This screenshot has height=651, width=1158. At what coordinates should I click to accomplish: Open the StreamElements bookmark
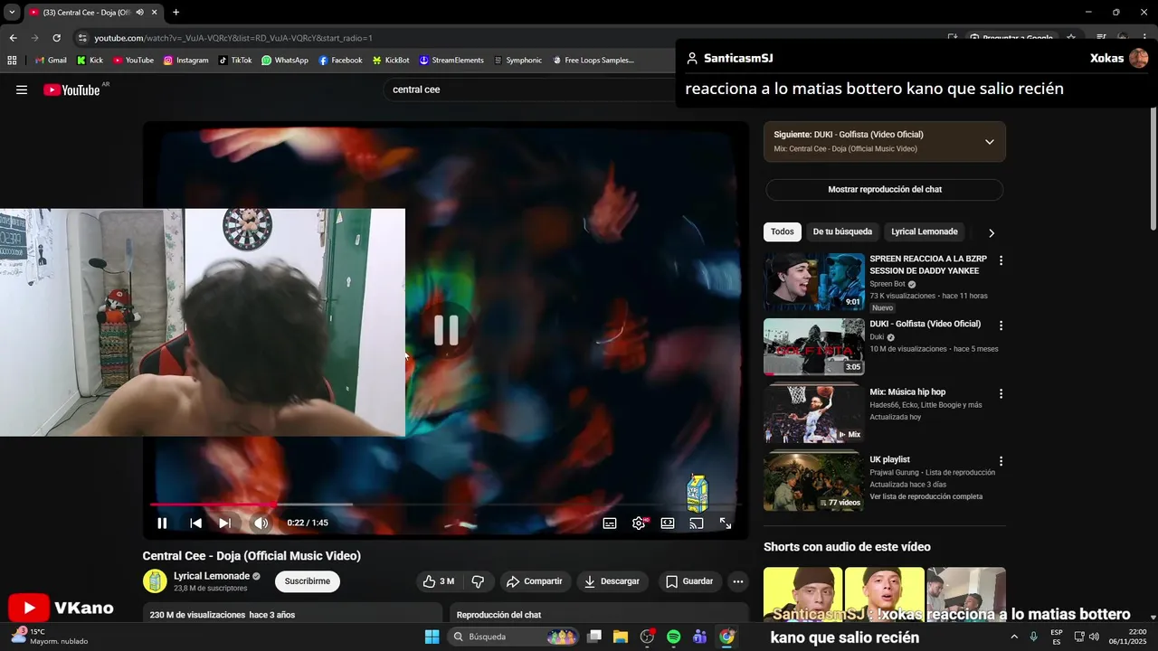coord(451,61)
